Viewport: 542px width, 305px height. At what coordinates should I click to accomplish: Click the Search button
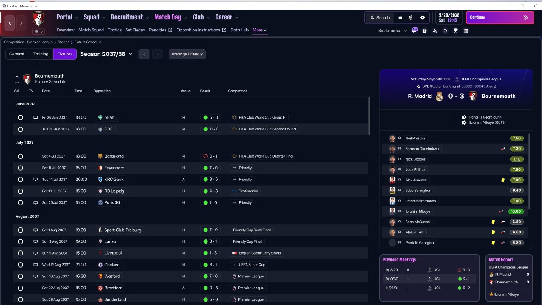coord(380,18)
